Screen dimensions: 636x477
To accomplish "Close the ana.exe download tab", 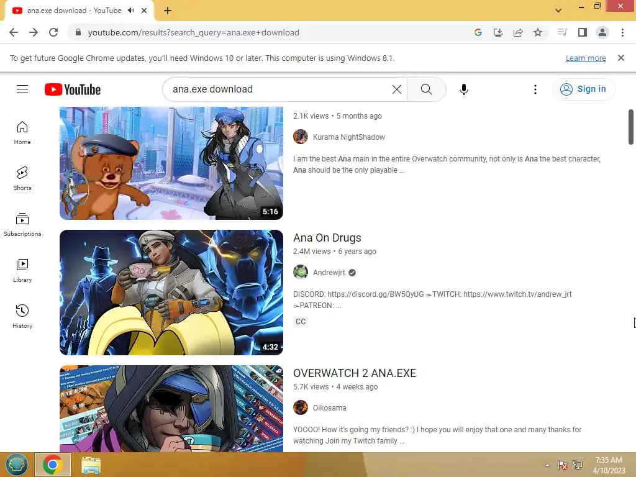I will point(144,11).
